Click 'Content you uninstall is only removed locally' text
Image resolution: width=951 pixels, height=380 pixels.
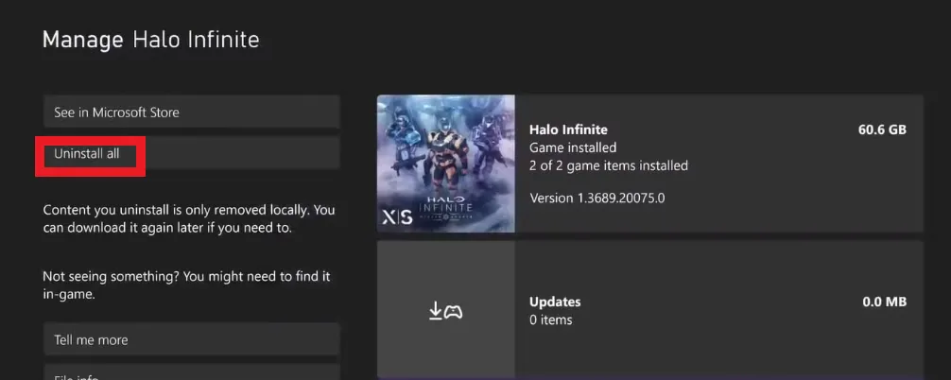pos(189,219)
